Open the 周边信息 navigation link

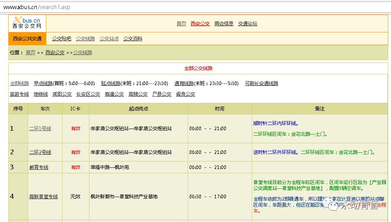[224, 23]
